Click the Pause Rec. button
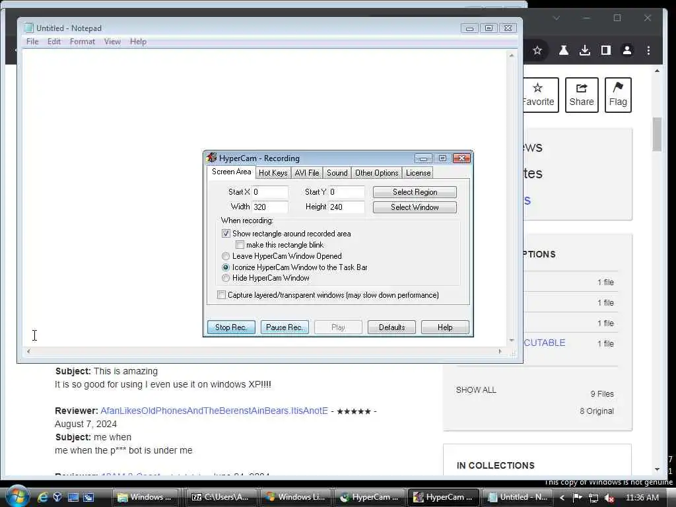The width and height of the screenshot is (676, 507). (285, 327)
